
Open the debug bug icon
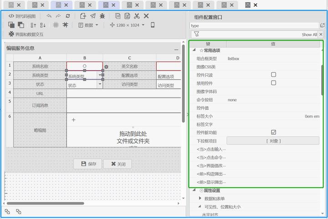pos(102,16)
